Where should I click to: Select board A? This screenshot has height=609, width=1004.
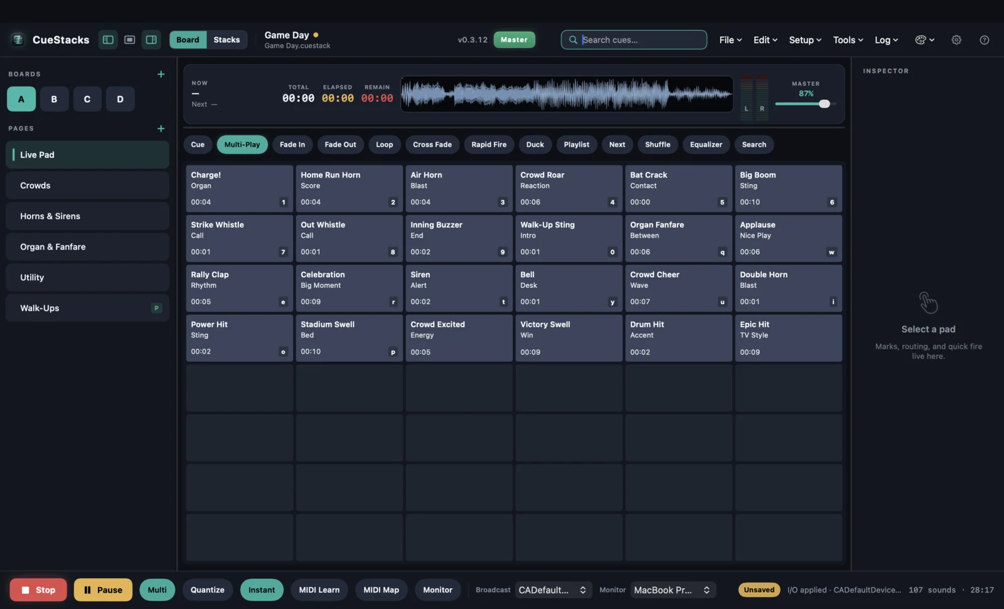click(x=21, y=99)
